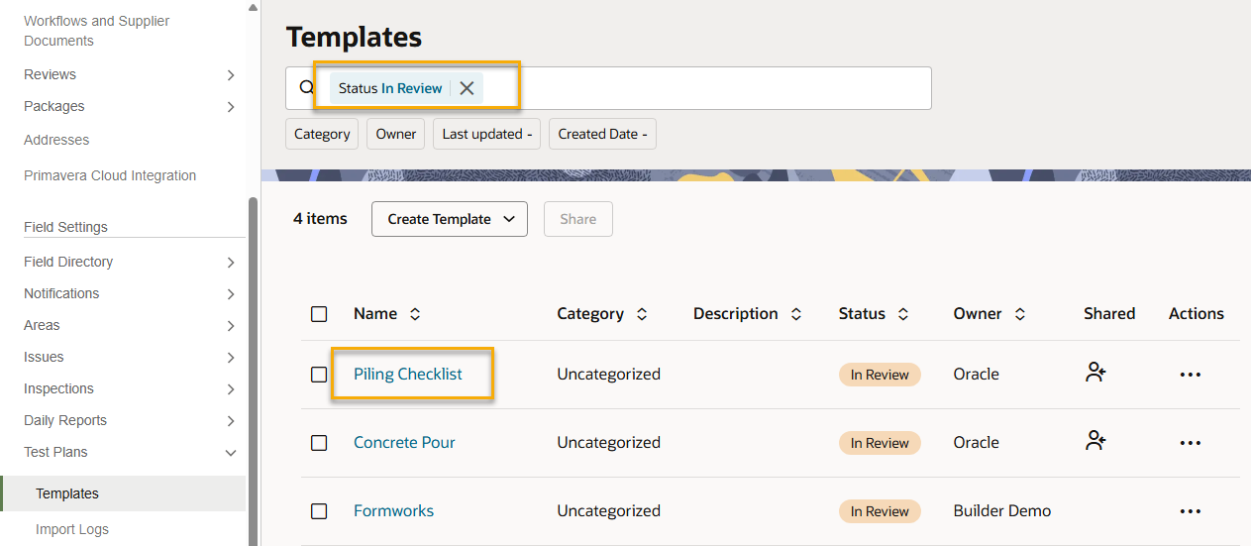The image size is (1251, 546).
Task: Open Import Logs in sidebar
Action: pyautogui.click(x=72, y=529)
